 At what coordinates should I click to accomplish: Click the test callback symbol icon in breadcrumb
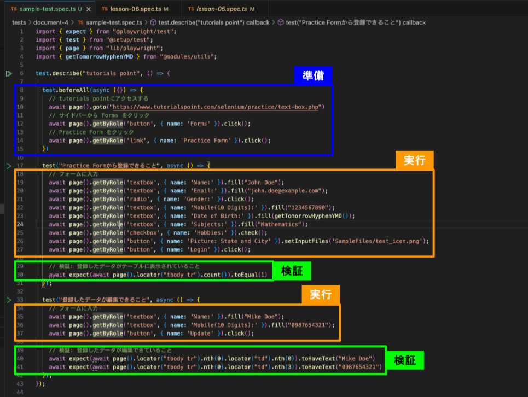(281, 22)
